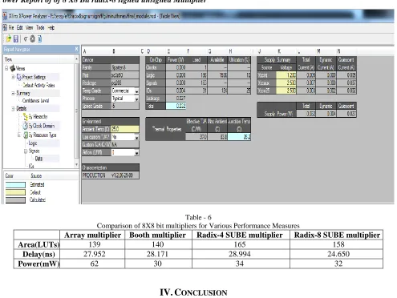Click Radix-8 SUBE delay value 24.650
The image size is (397, 298).
[338, 254]
